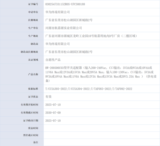
Task: Select start date 2025-07-10 in 有效期开始时间 row
Action: pos(53,105)
